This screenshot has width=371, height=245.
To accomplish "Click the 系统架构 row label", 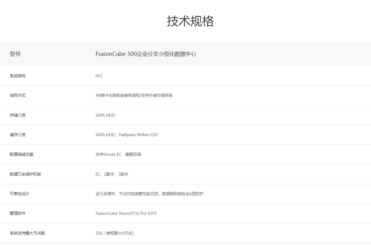I will 18,76.
